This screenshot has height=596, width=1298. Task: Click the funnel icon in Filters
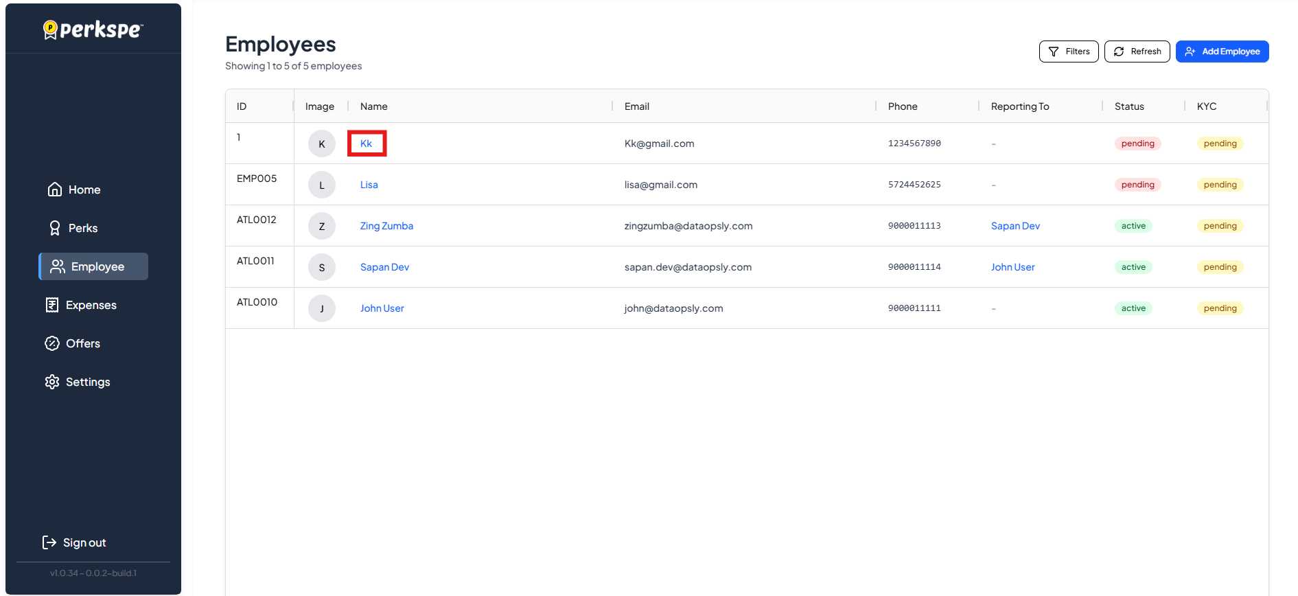1054,51
